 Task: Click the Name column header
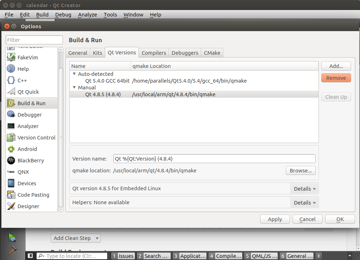click(x=100, y=66)
